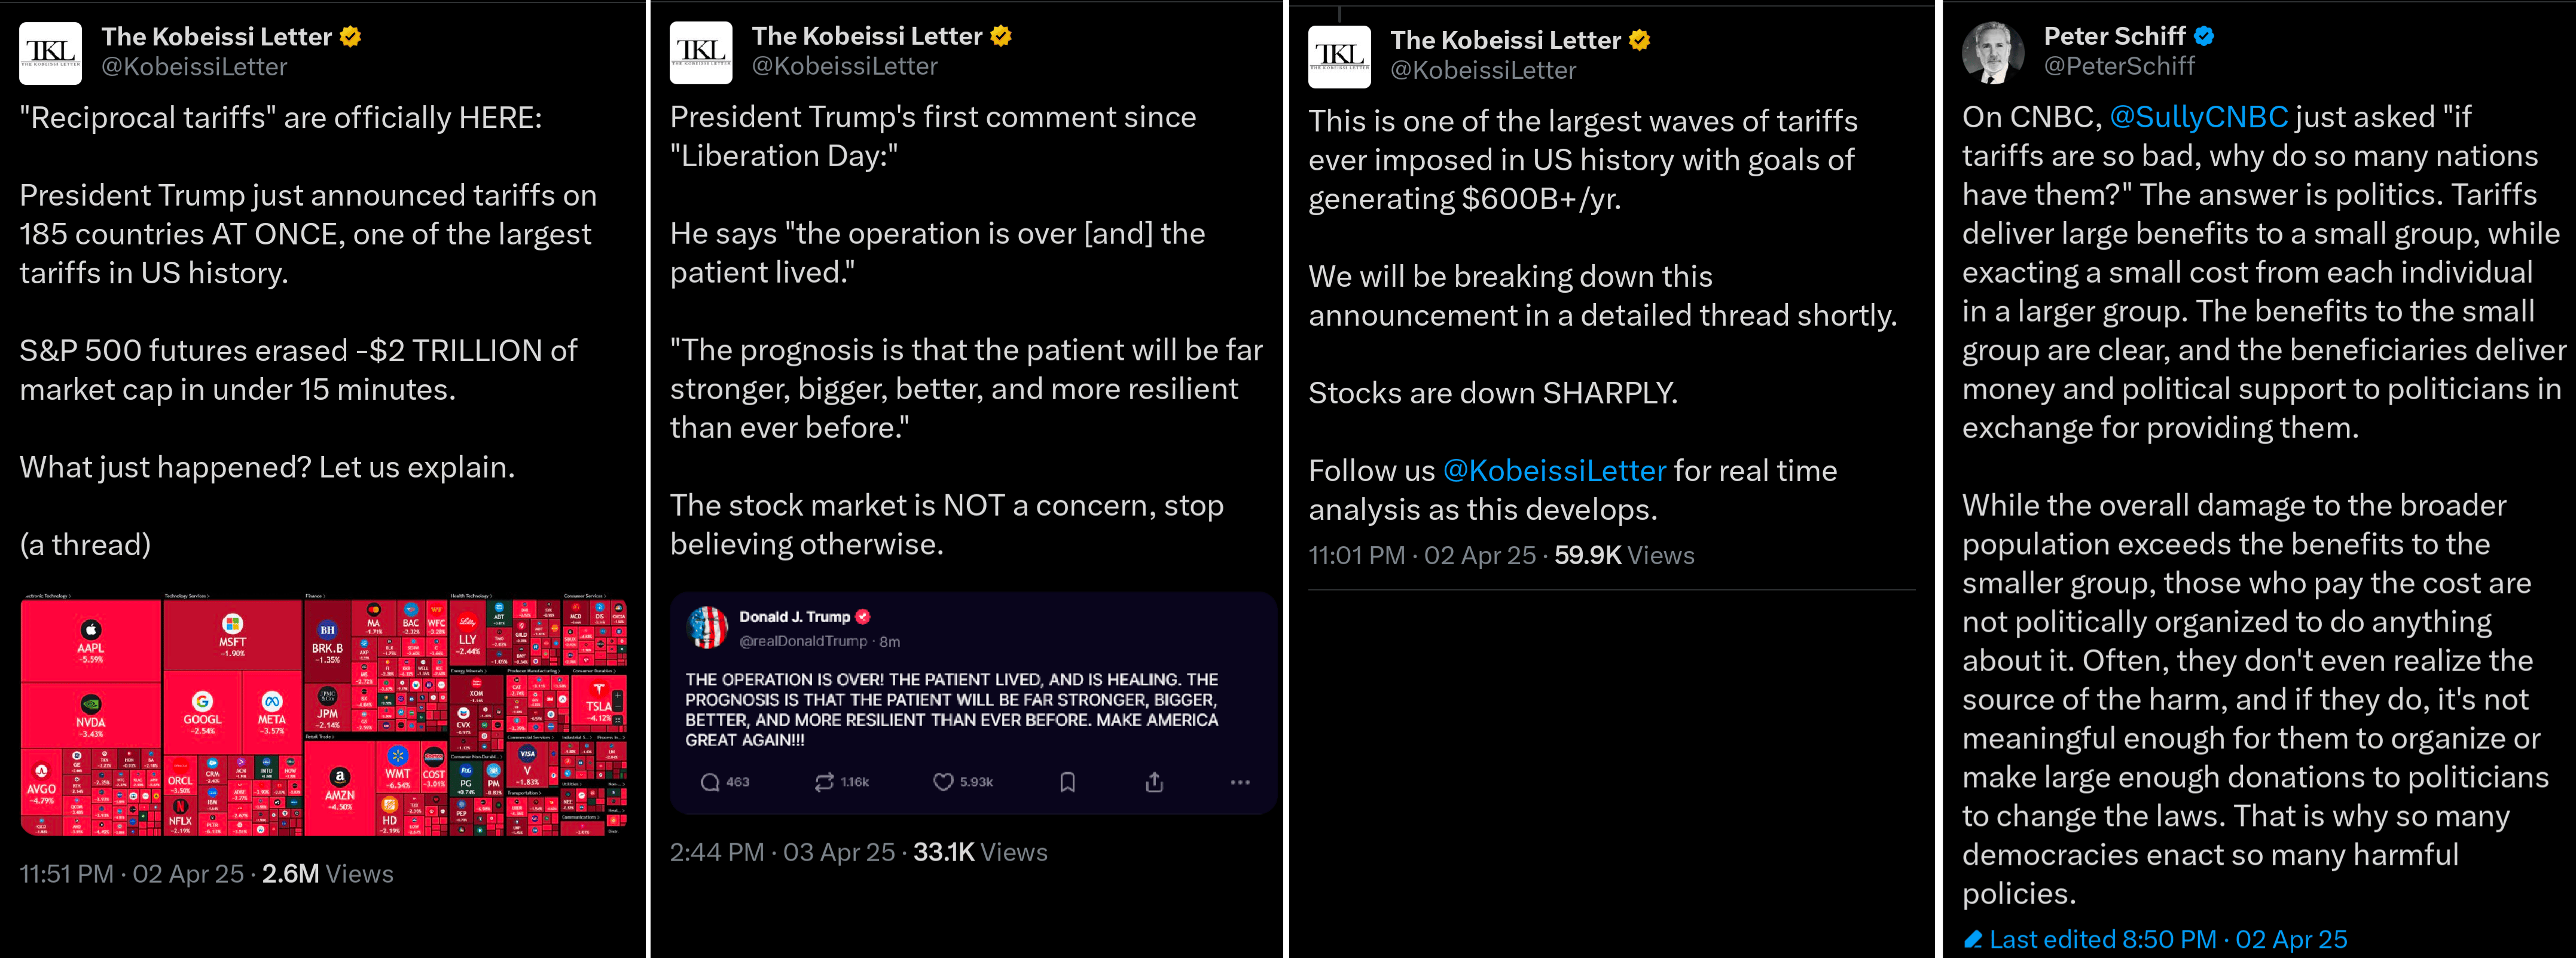Click Peter Schiff's profile photo
The width and height of the screenshot is (2576, 958).
click(x=1992, y=52)
